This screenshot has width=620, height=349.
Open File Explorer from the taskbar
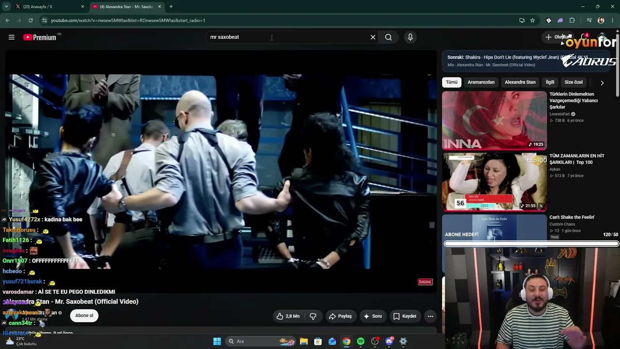[x=304, y=341]
